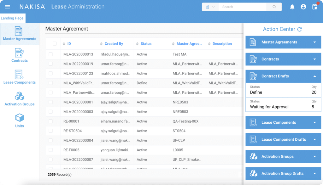Open Contracts in the left sidebar
Viewport: 323px width, 185px height.
click(x=20, y=55)
